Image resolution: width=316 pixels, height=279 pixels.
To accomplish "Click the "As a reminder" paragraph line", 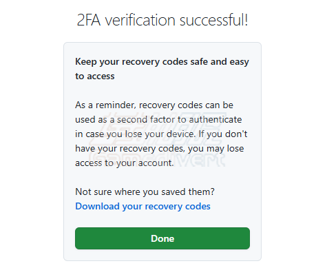I will (x=154, y=105).
